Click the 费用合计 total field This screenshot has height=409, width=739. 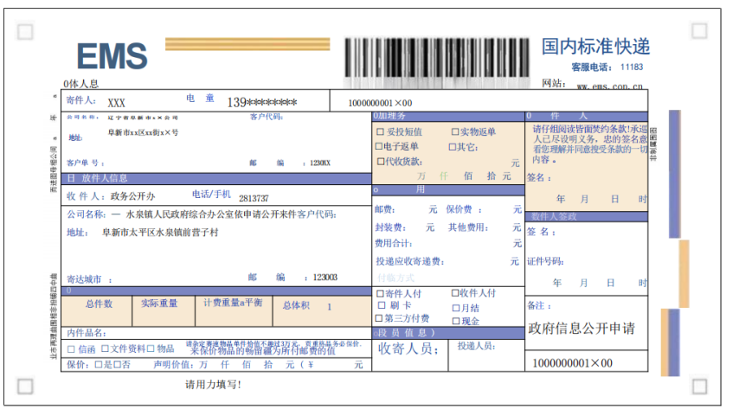coord(448,244)
